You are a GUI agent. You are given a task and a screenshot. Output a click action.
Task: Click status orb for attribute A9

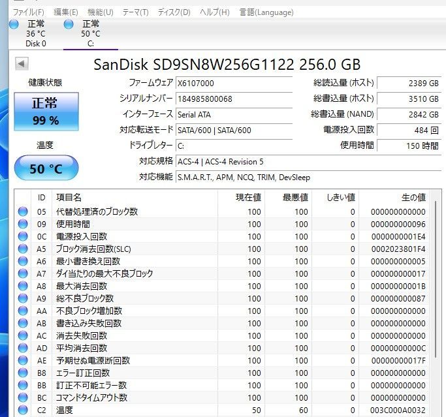[x=23, y=298]
